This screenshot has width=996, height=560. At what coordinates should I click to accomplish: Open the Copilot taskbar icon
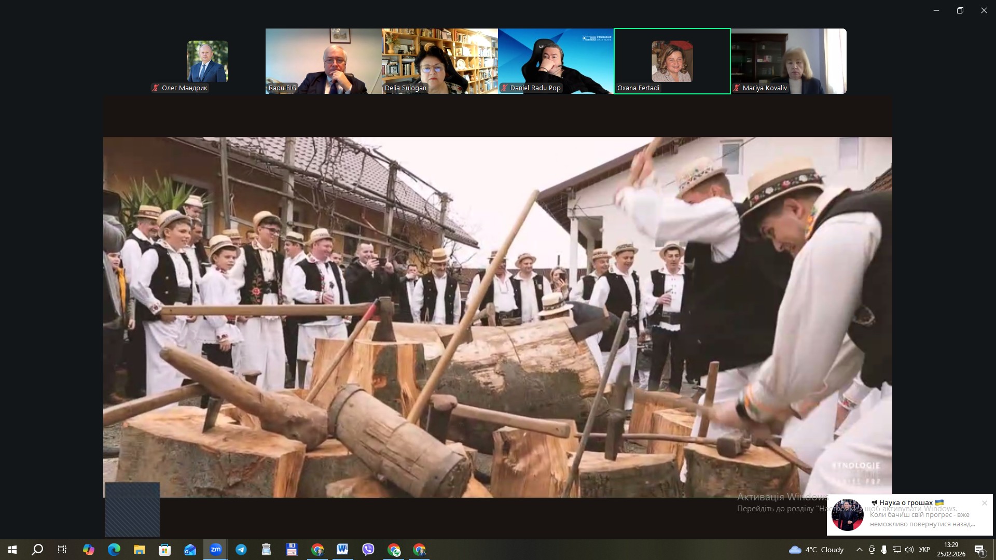click(x=88, y=550)
